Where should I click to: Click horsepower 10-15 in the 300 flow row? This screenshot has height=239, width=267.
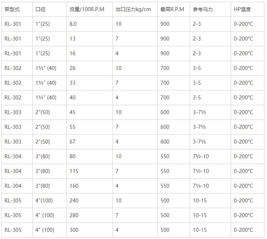point(200,230)
